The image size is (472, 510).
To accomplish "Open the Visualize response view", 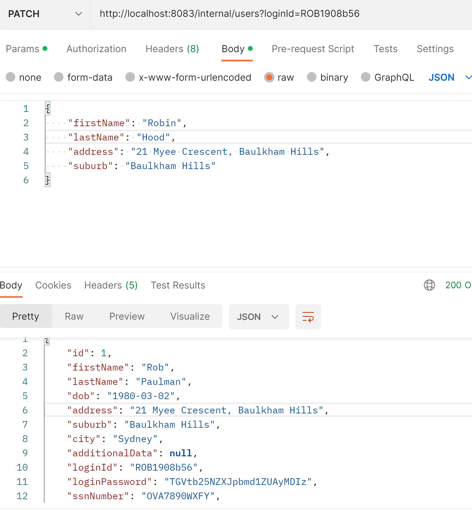I will (190, 316).
